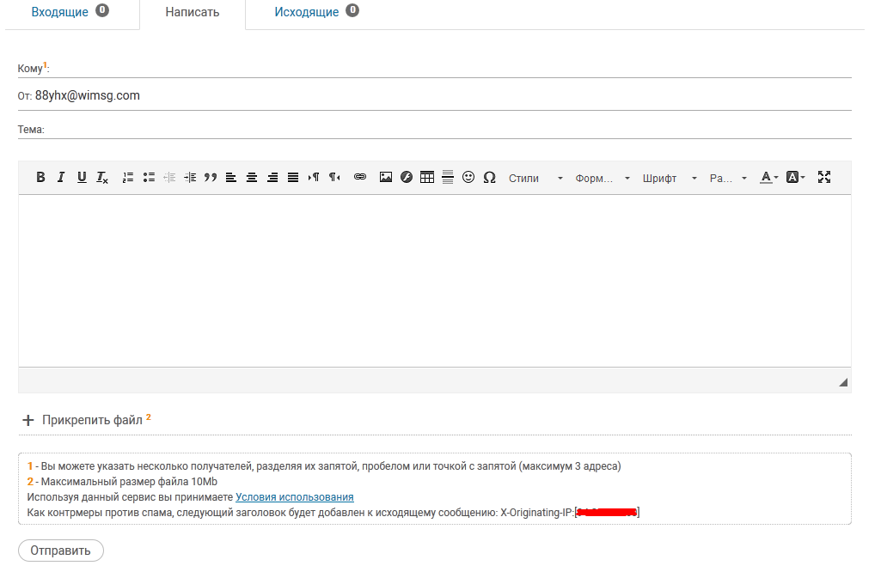Switch to the Входящие tab
Screen dimensions: 881x584
click(60, 12)
